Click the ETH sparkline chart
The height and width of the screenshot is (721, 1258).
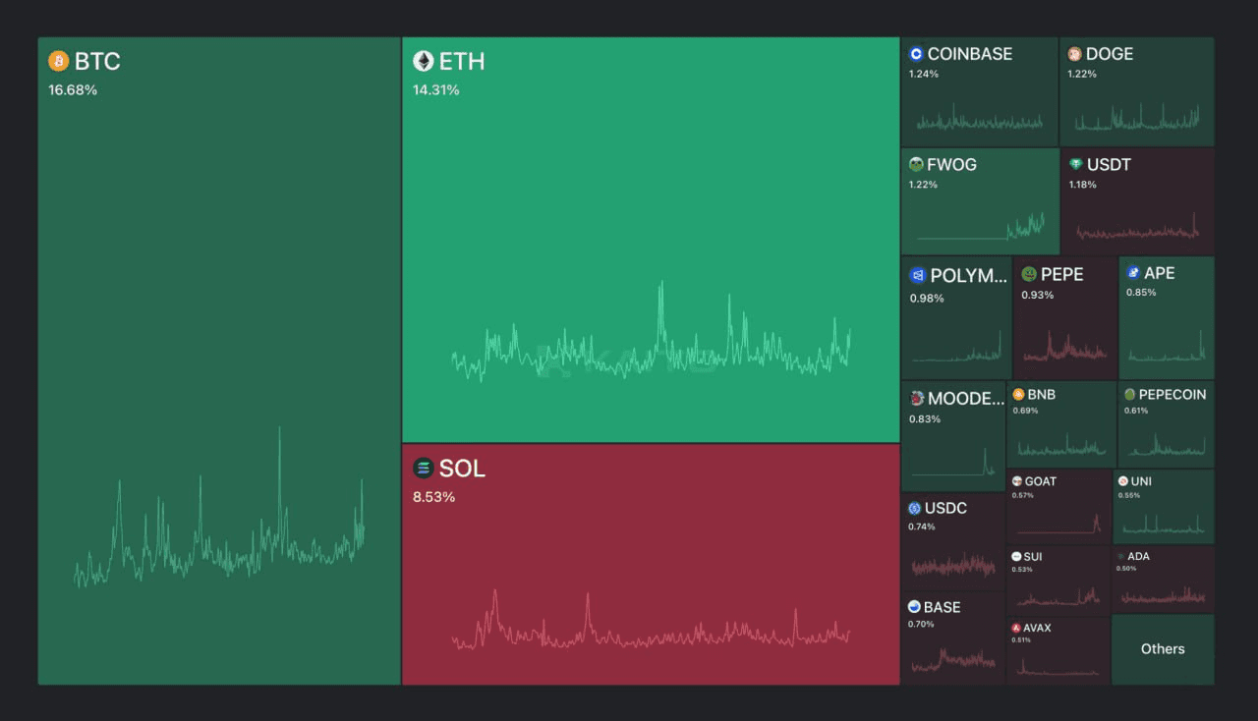point(651,332)
